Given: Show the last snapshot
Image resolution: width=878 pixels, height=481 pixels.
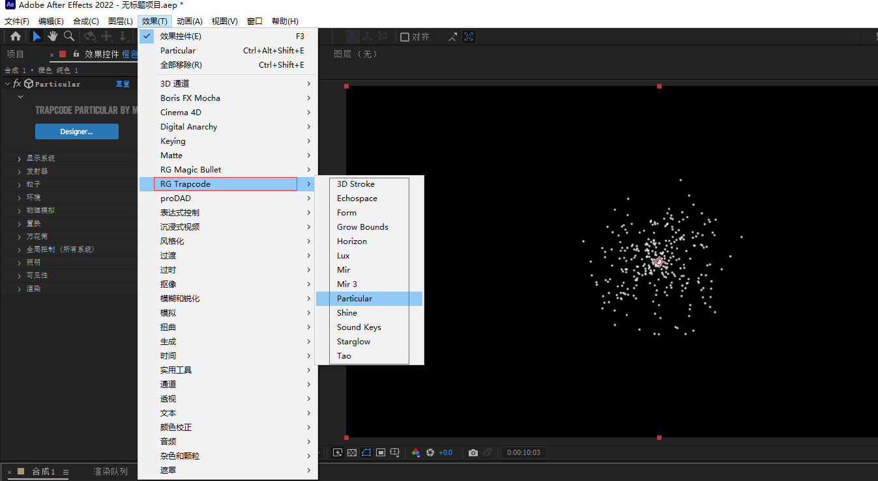Looking at the screenshot, I should (x=488, y=452).
